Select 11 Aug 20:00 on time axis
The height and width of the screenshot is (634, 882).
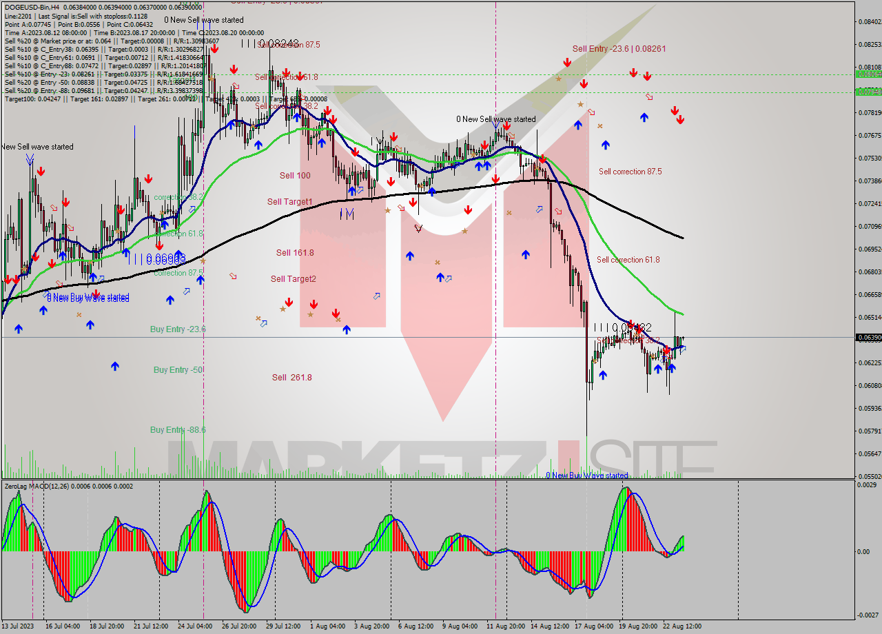(504, 626)
